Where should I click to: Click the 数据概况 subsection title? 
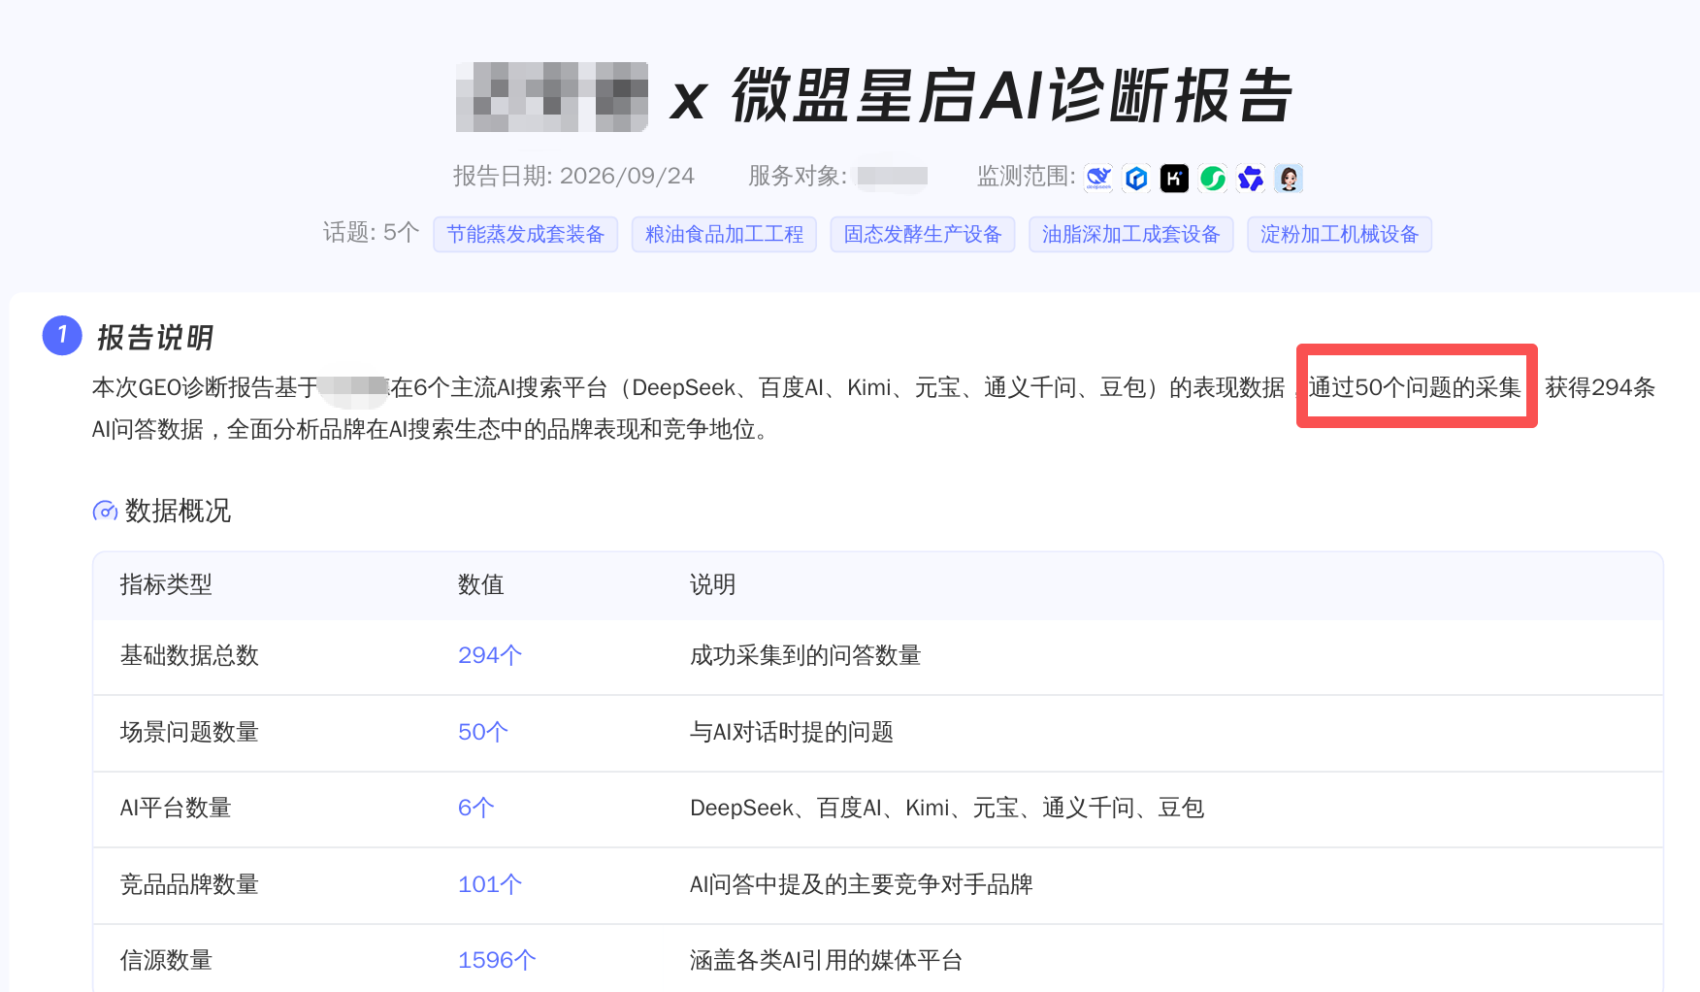point(178,511)
